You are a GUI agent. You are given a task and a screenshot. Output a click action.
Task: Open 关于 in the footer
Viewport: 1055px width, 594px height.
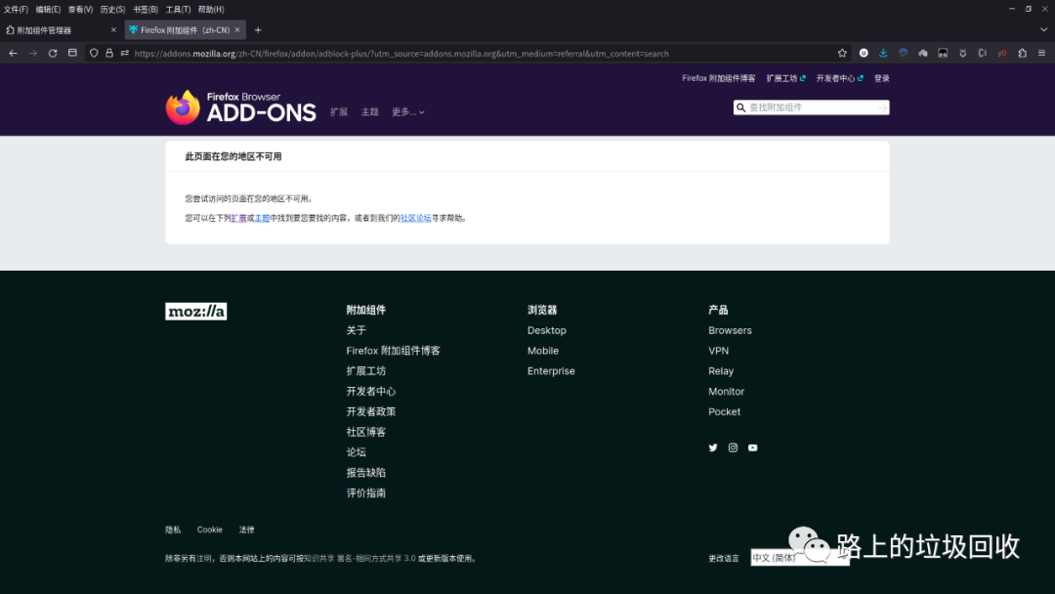click(356, 330)
